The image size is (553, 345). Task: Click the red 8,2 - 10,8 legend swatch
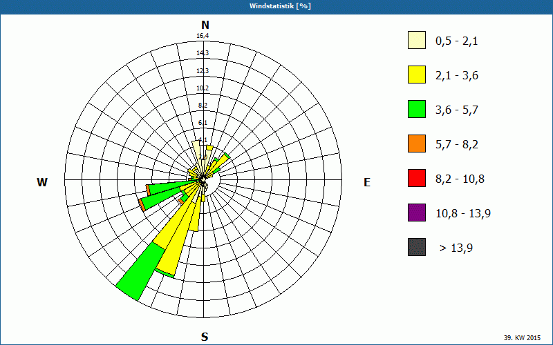pyautogui.click(x=417, y=178)
